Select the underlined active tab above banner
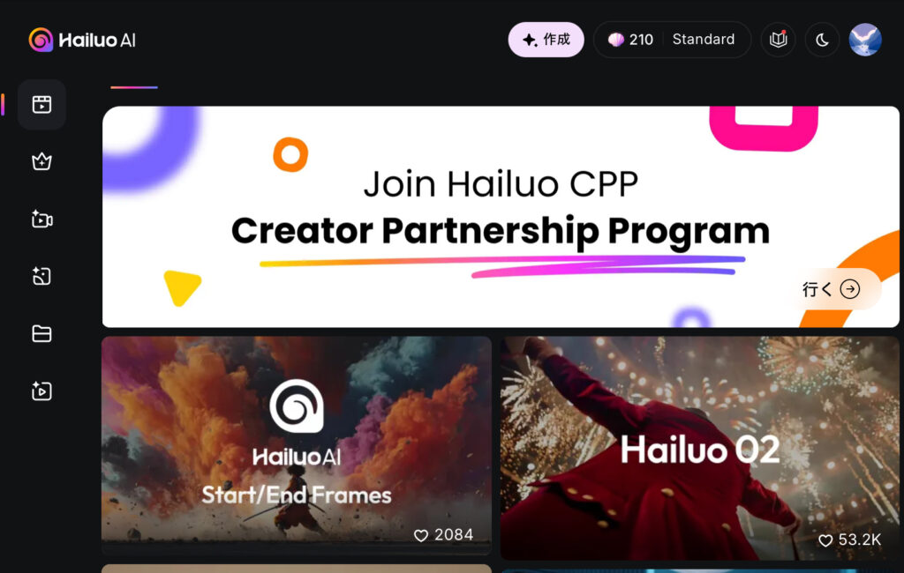The image size is (904, 573). 134,87
